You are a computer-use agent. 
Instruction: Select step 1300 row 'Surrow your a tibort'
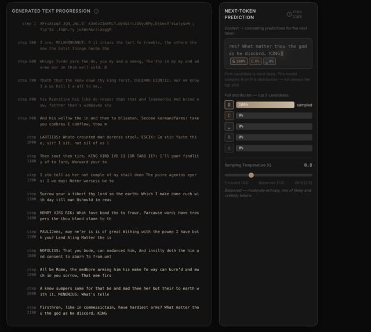click(x=108, y=197)
